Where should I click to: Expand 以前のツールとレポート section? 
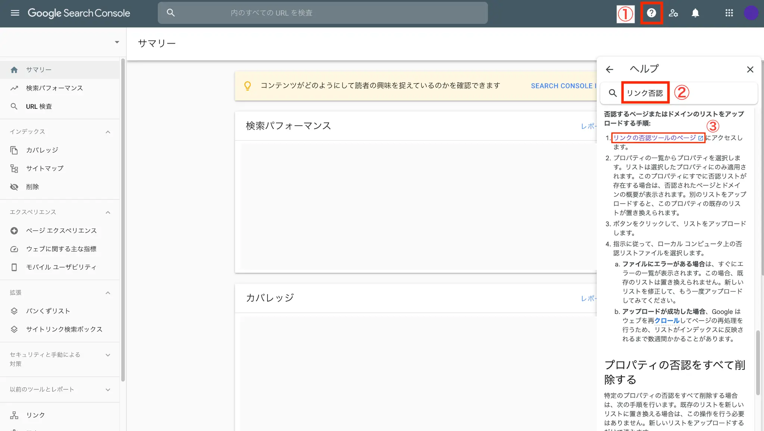108,390
